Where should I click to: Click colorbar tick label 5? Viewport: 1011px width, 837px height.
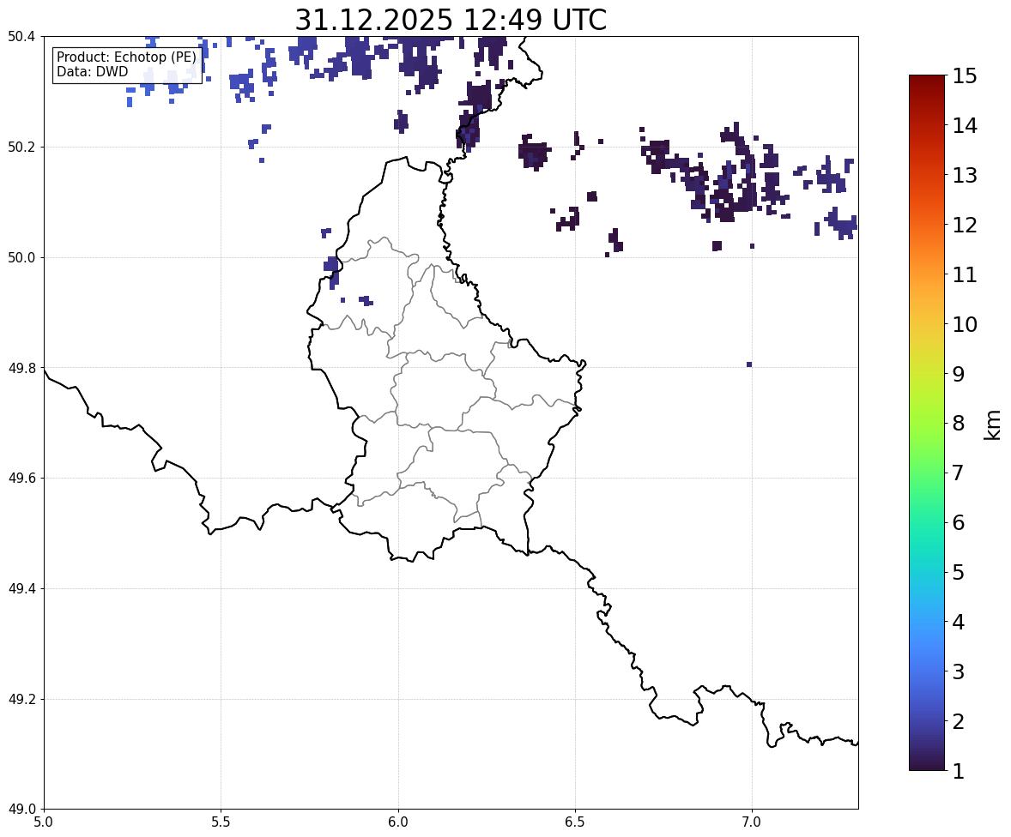pos(959,572)
